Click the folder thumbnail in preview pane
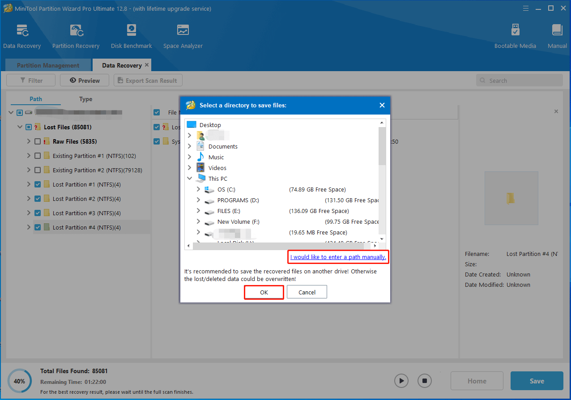 (x=511, y=198)
